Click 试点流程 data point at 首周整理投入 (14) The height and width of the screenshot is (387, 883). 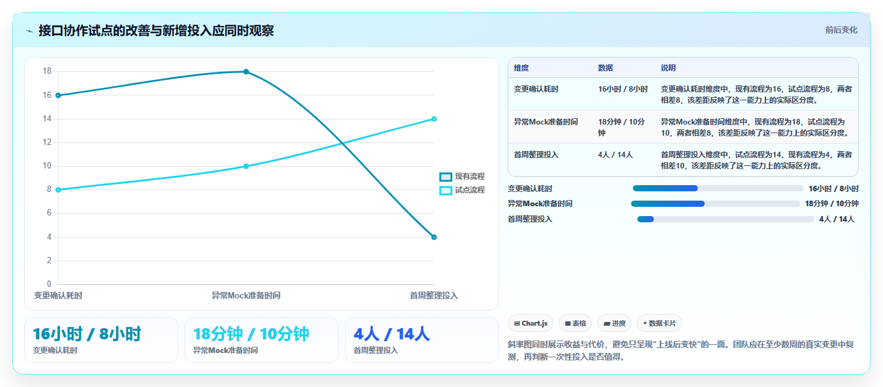[x=434, y=119]
